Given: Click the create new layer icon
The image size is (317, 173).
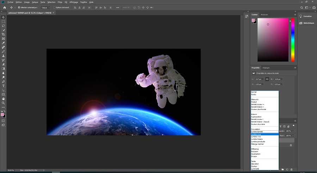Looking at the screenshot, I should [x=287, y=169].
